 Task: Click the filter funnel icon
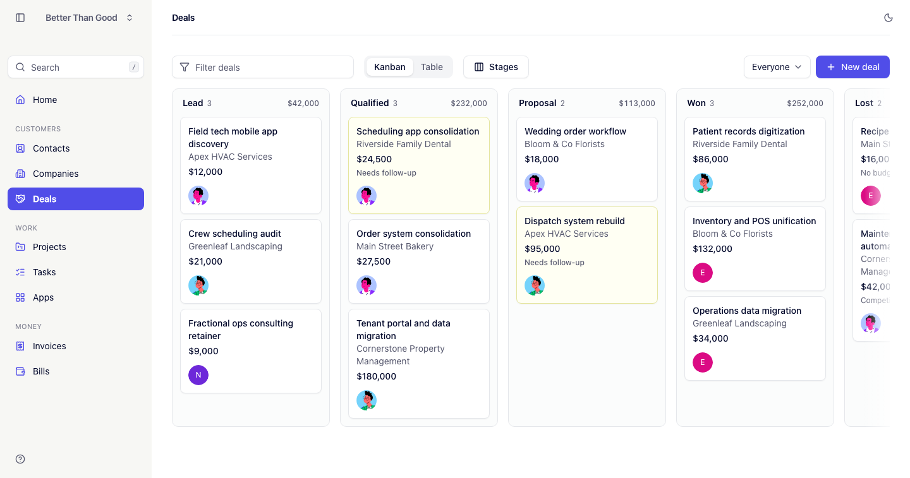(185, 67)
